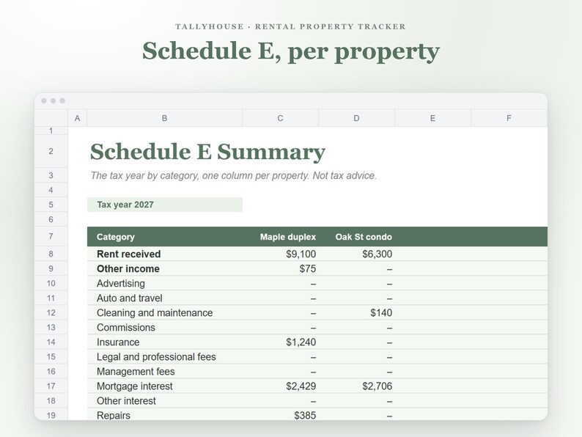Select column F header
The height and width of the screenshot is (437, 582).
[x=509, y=118]
